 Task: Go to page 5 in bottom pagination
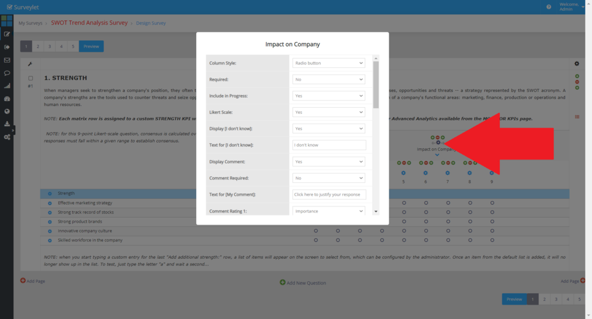(579, 299)
